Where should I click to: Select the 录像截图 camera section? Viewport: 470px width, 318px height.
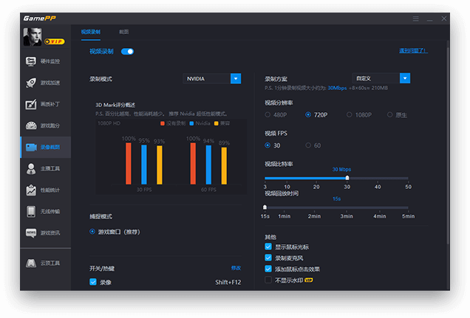coord(45,147)
